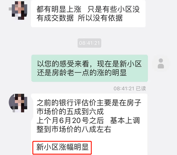Click the phrase 以您的感受来看
This screenshot has height=155, width=177.
[x=63, y=64]
